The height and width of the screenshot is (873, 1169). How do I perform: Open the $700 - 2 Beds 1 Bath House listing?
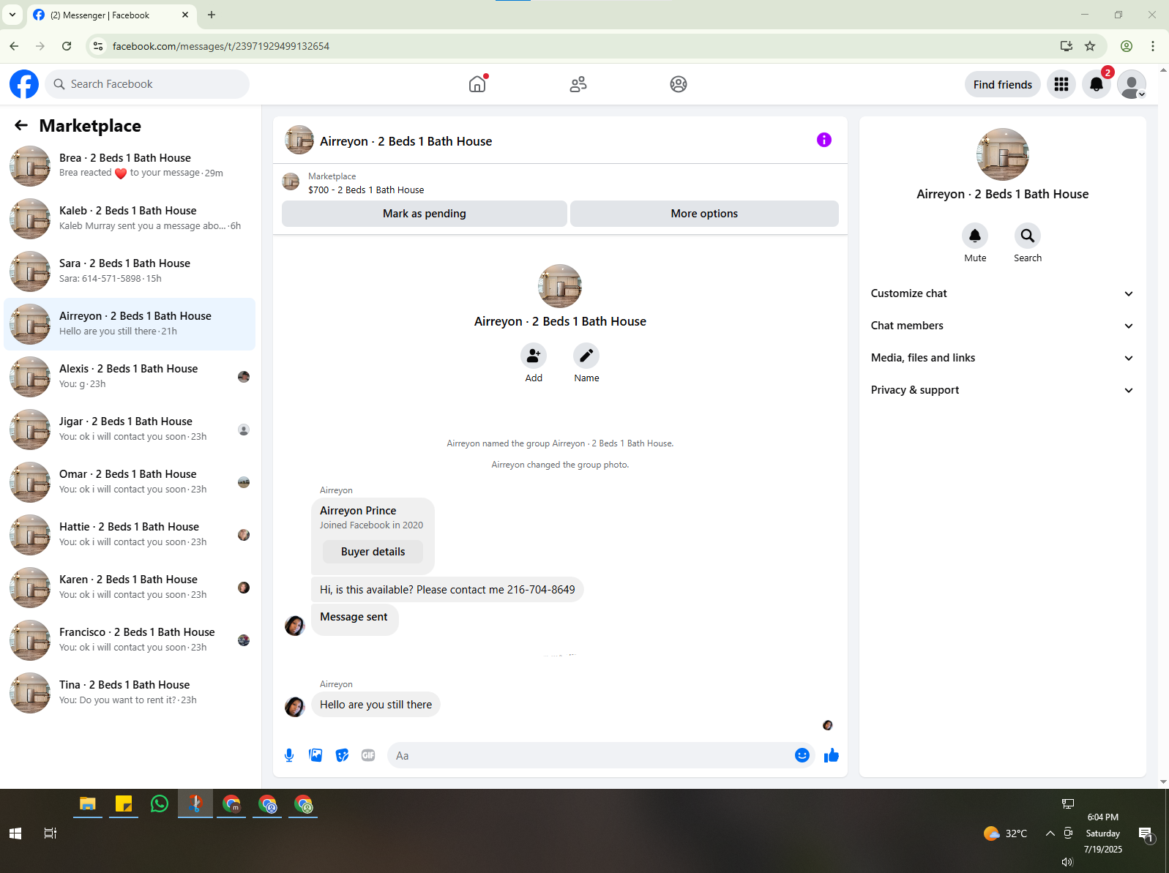[366, 190]
